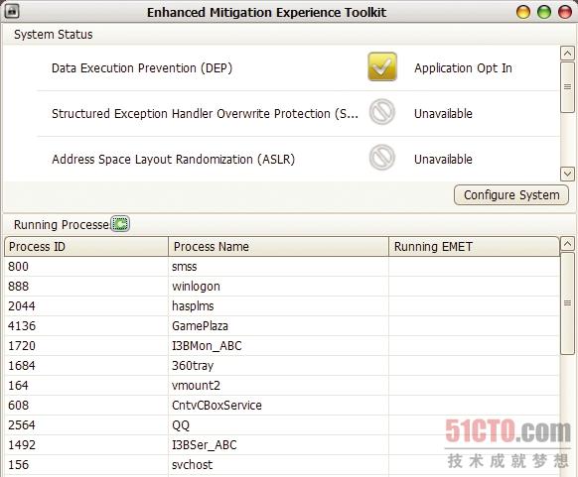This screenshot has height=477, width=578.
Task: Sort by the Running EMET column header
Action: [x=474, y=247]
